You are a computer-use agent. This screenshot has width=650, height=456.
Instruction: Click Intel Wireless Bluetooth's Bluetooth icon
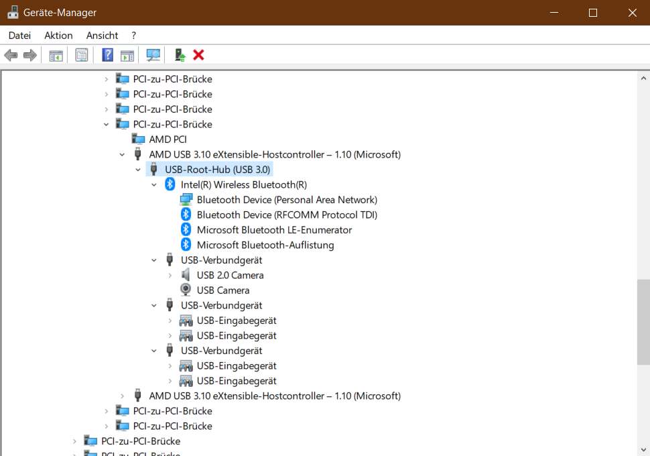(x=170, y=184)
